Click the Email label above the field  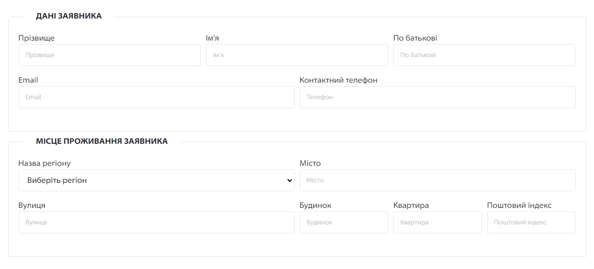point(28,80)
